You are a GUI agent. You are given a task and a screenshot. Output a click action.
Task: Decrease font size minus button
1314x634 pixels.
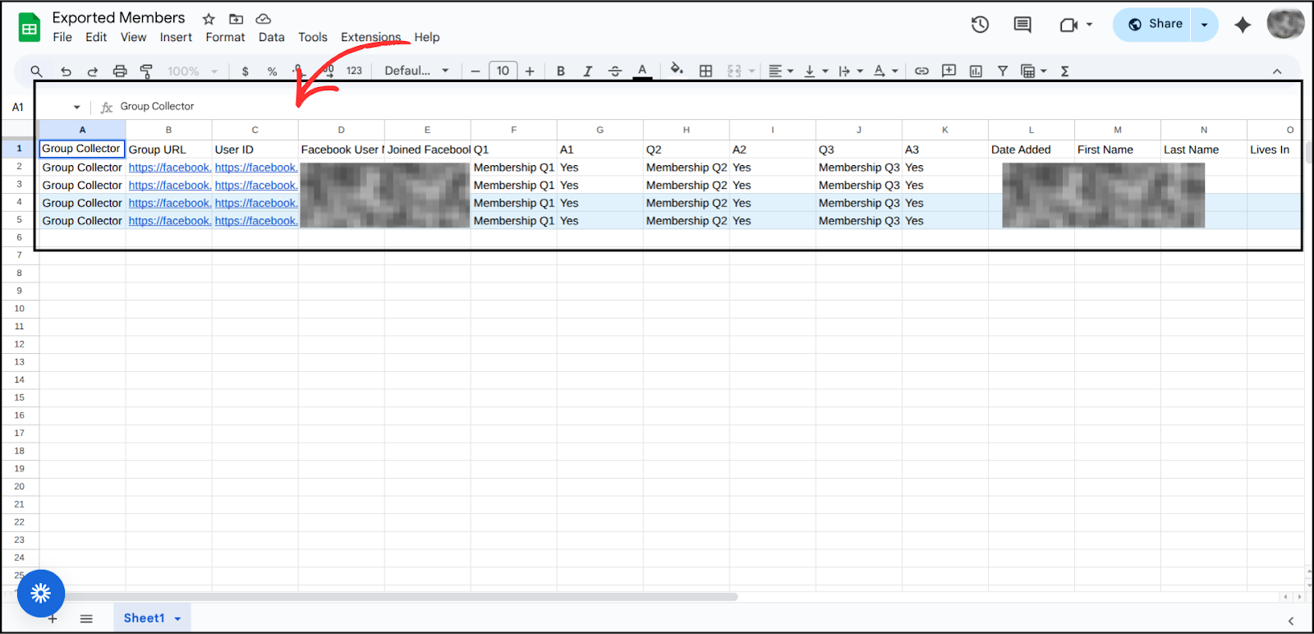pos(475,71)
